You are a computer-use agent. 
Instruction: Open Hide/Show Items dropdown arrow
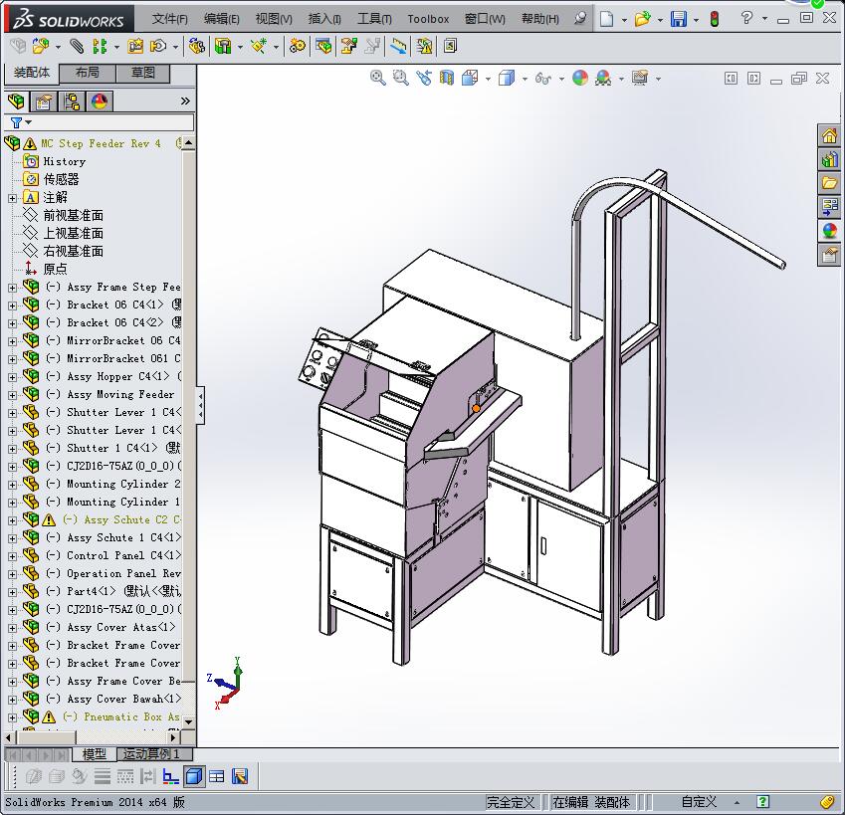561,79
